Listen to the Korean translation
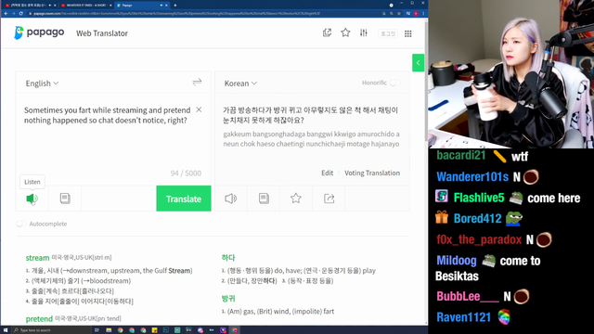594x334 pixels. click(x=231, y=199)
